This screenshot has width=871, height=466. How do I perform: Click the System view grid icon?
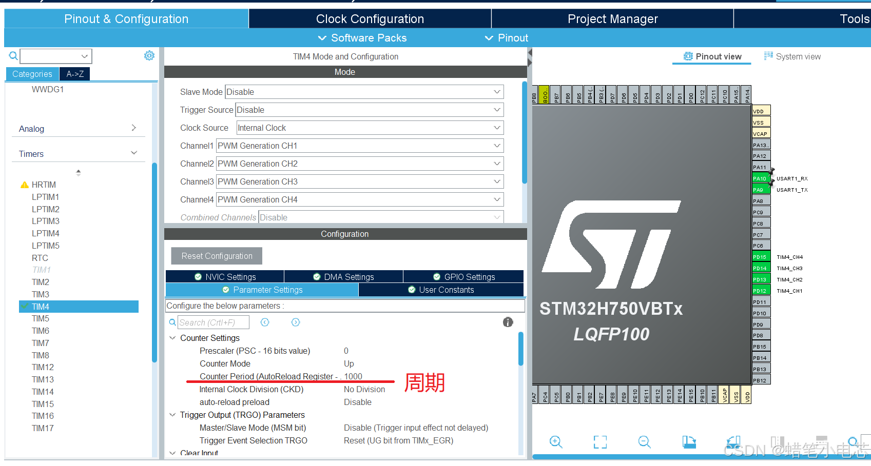click(x=768, y=56)
